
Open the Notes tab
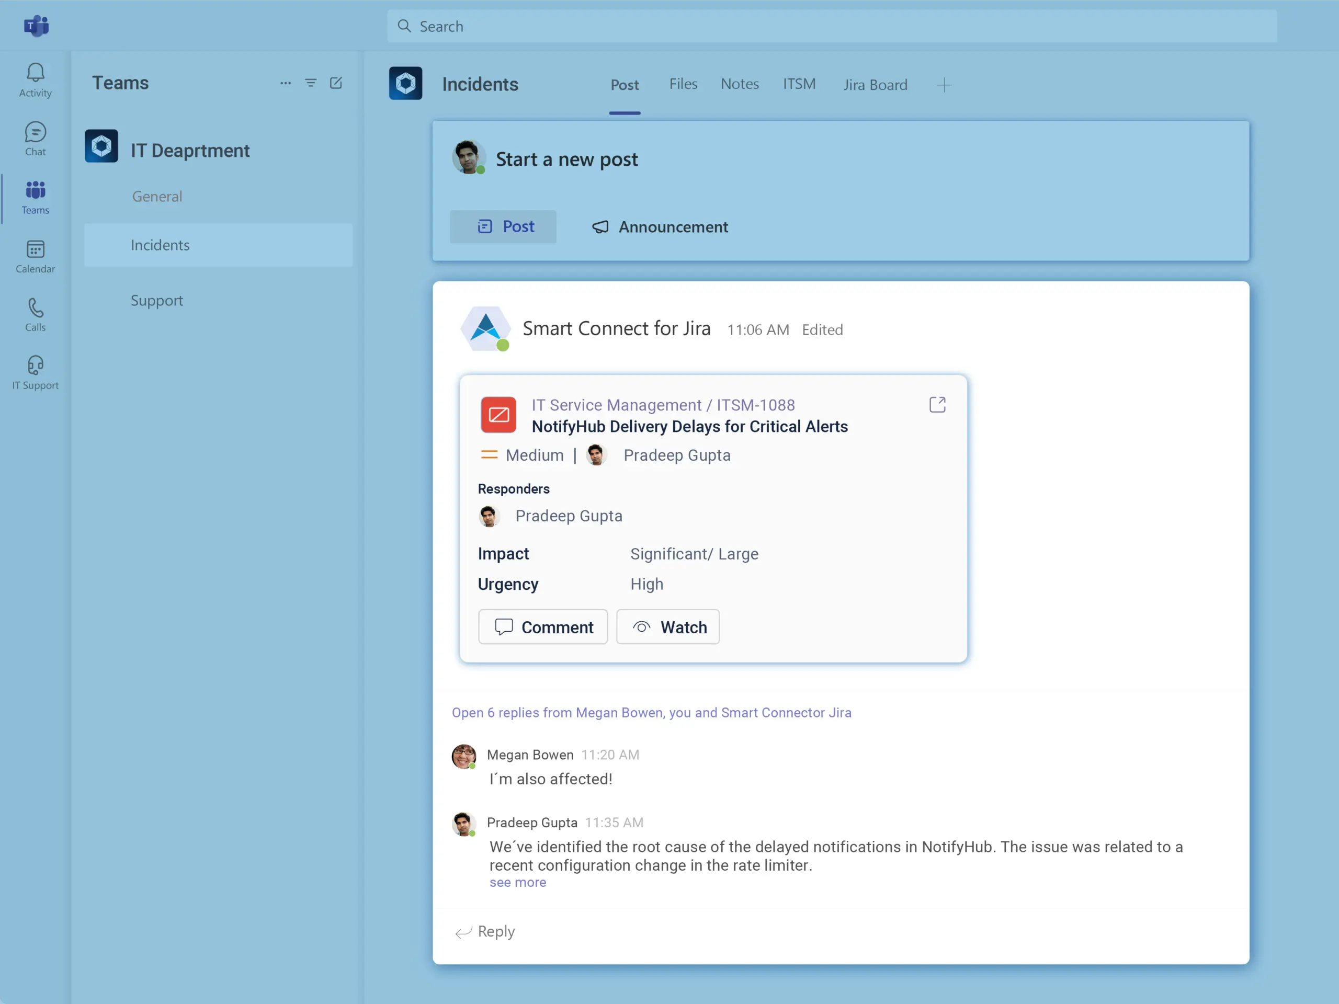click(739, 84)
